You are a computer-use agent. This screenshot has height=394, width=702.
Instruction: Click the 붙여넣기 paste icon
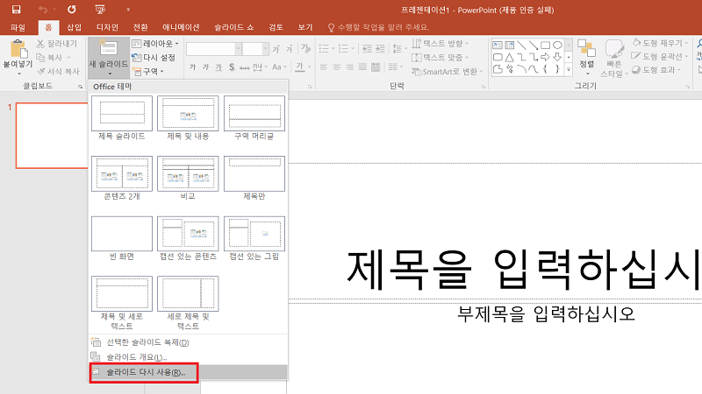(x=18, y=48)
